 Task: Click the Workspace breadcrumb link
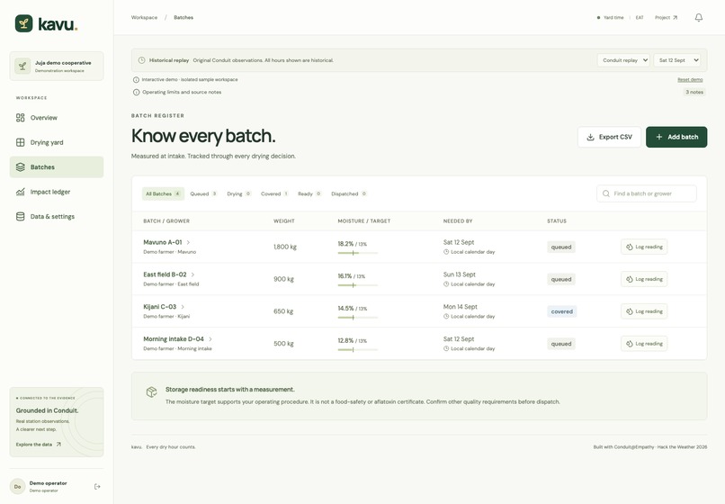coord(144,18)
